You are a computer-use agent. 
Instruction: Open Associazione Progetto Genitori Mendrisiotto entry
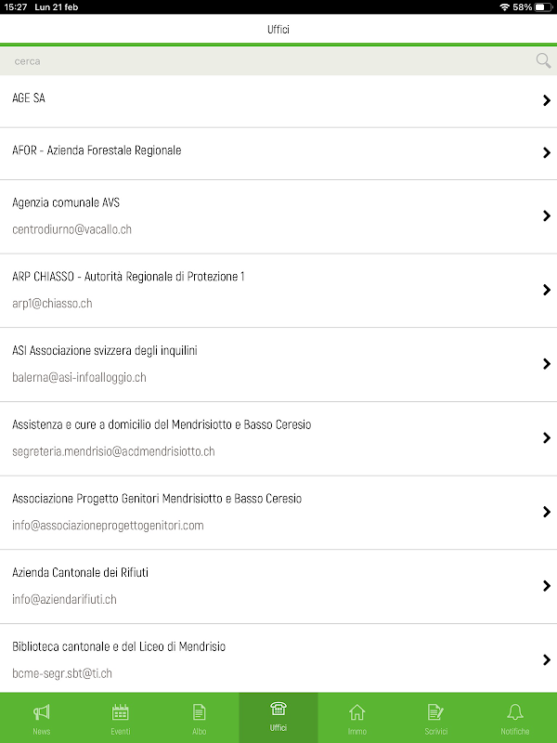157,499
